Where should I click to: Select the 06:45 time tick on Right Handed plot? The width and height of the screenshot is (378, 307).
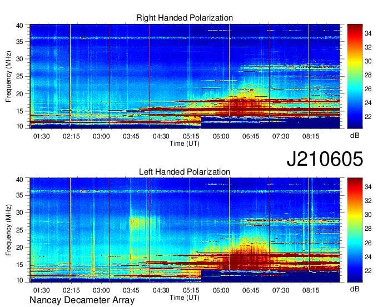(x=251, y=136)
